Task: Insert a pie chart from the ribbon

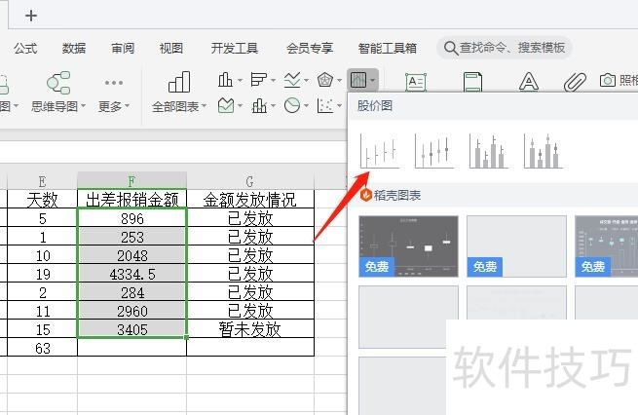Action: [296, 106]
